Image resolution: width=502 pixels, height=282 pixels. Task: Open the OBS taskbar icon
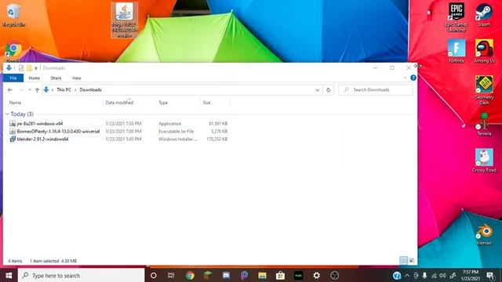335,275
